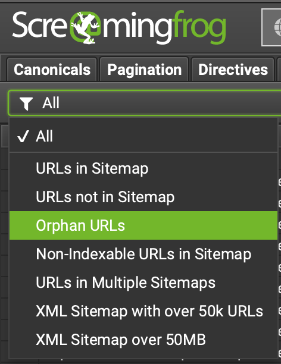Switch to the Pagination tab
281x364 pixels.
tap(144, 70)
